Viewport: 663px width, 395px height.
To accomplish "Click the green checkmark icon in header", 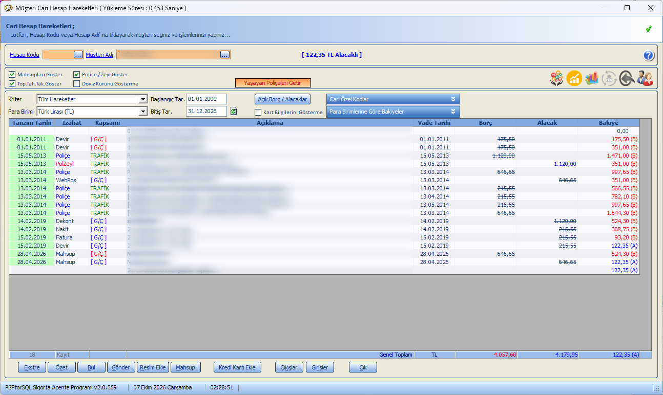I will (649, 29).
